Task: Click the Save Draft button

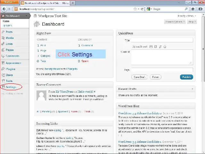Action: (140, 77)
